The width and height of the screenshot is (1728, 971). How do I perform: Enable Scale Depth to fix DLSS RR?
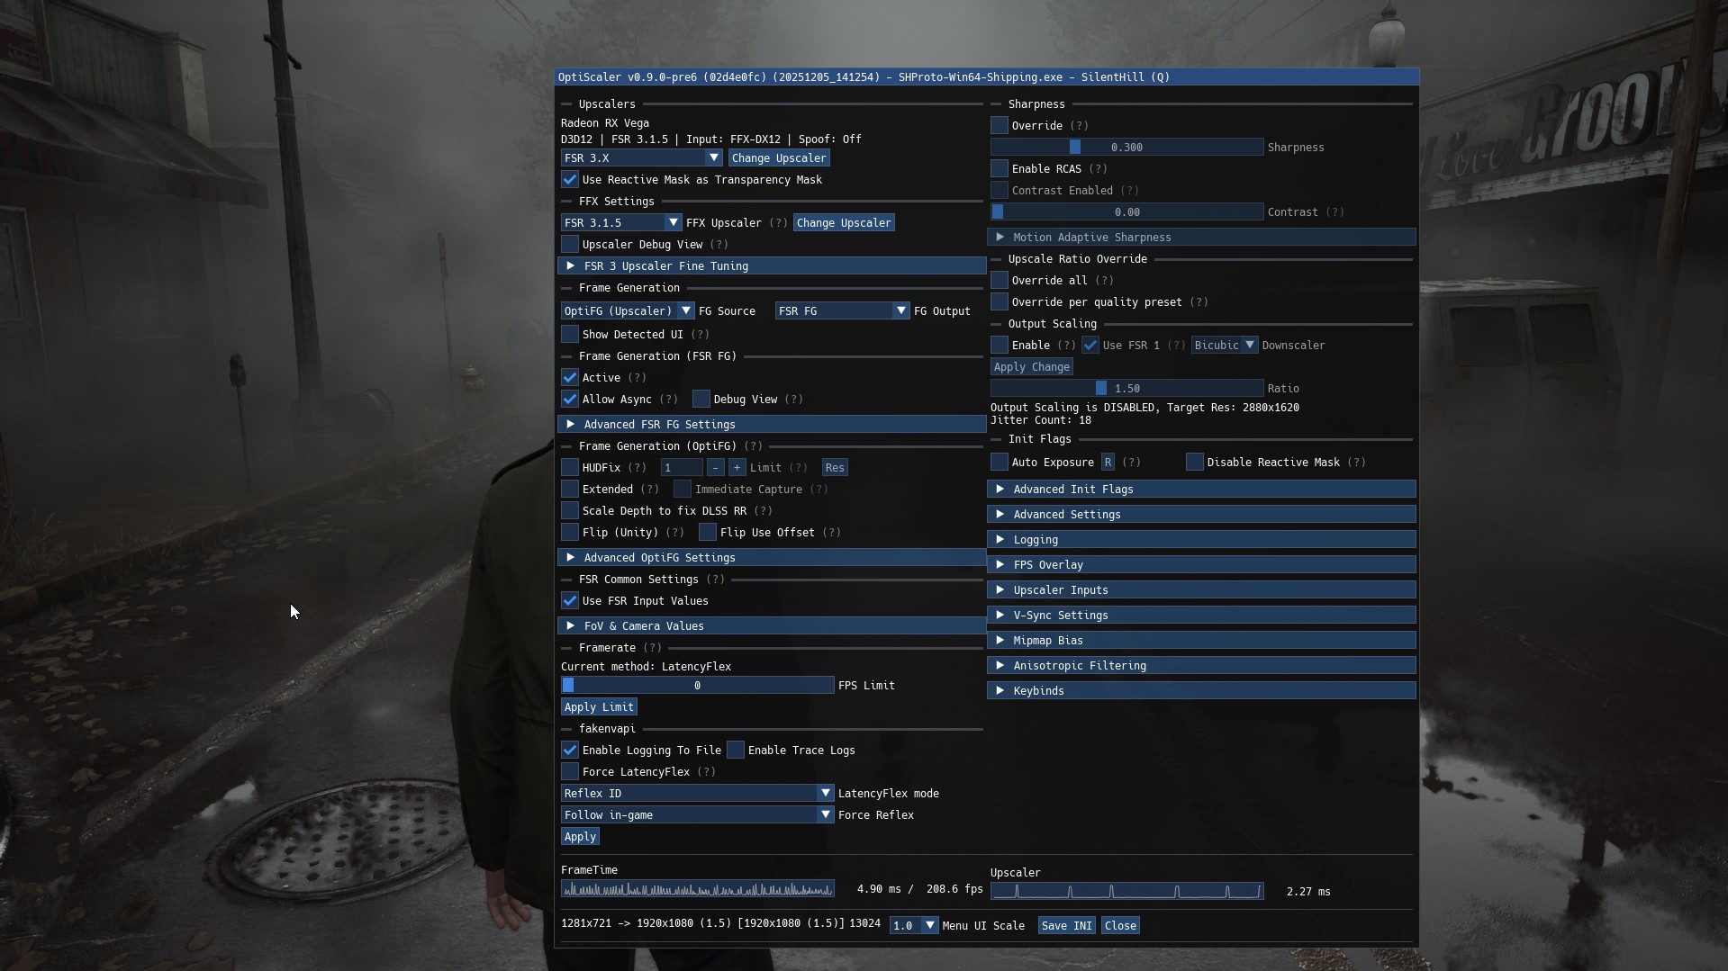(x=570, y=511)
